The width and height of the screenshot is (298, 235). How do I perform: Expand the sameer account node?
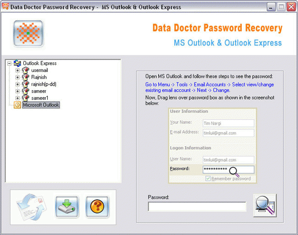click(x=17, y=91)
